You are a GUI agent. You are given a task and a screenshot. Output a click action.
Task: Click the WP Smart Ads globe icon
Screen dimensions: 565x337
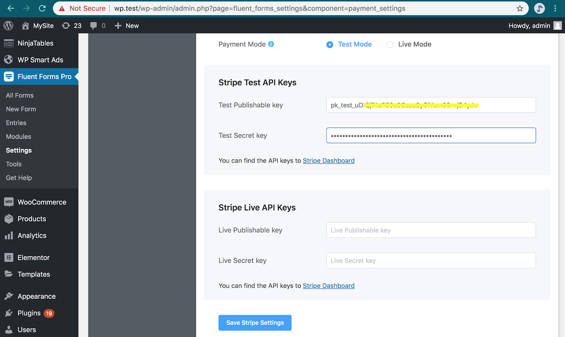click(x=9, y=60)
